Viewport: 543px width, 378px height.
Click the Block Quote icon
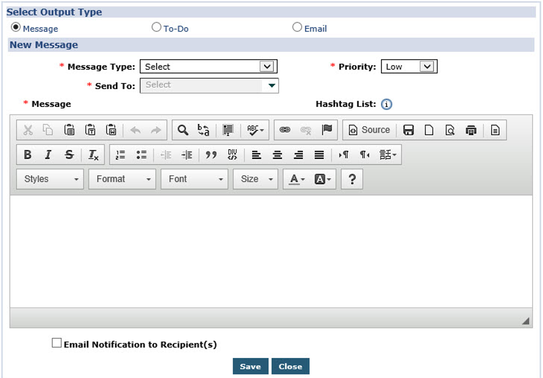click(x=211, y=155)
